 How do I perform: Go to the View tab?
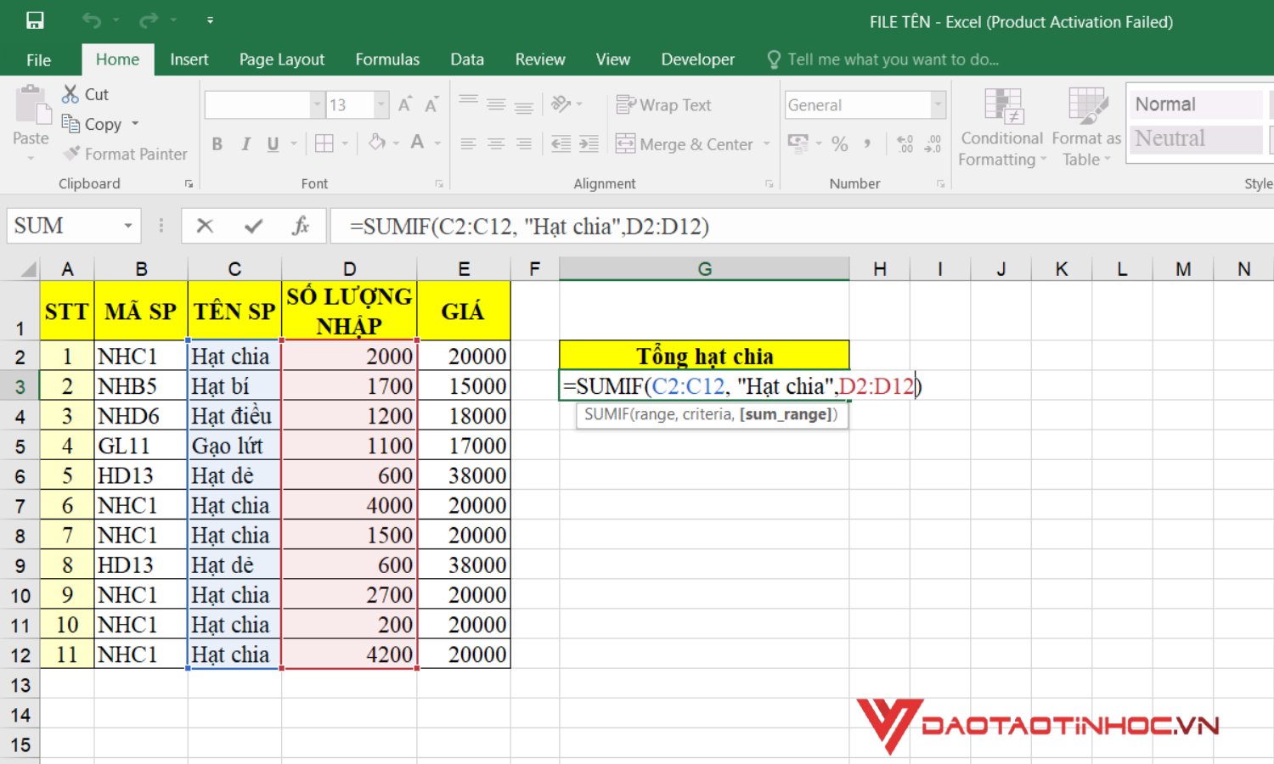click(x=613, y=59)
